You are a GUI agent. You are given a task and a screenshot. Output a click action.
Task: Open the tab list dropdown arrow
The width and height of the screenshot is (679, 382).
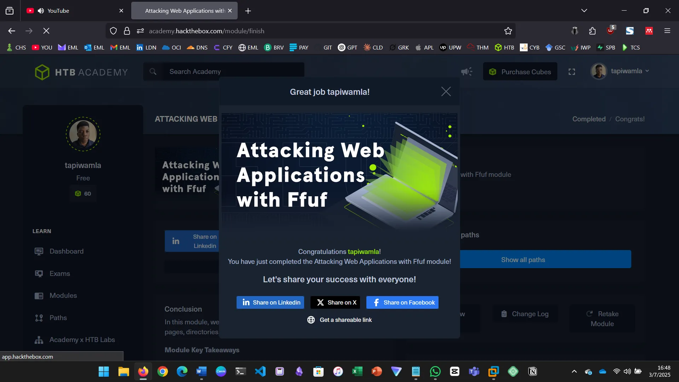pyautogui.click(x=585, y=10)
